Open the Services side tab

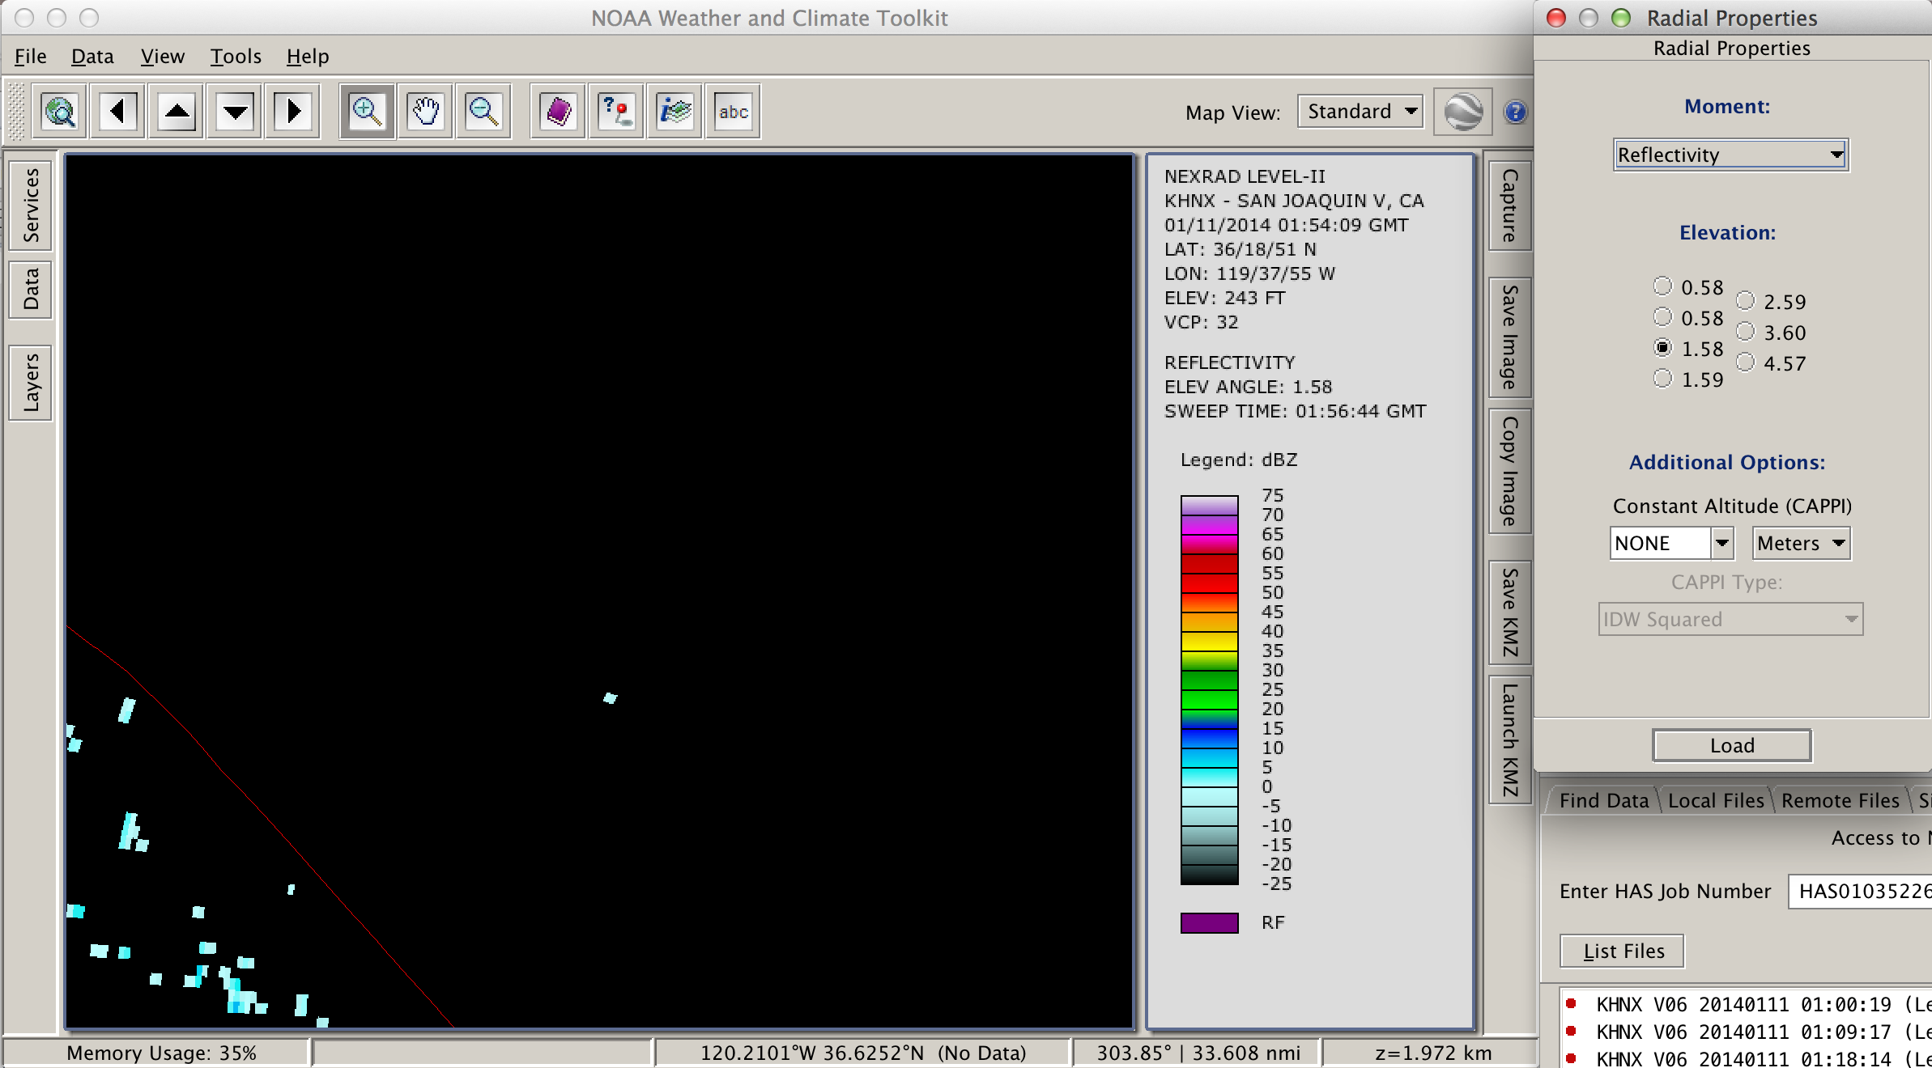[31, 206]
